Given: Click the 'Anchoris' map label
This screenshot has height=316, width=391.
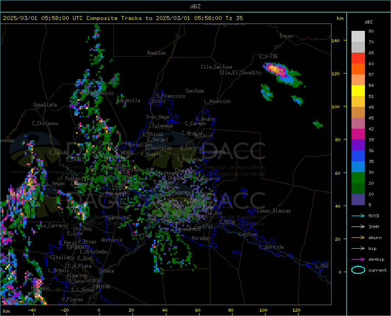Looking at the screenshot, I should point(112,240).
